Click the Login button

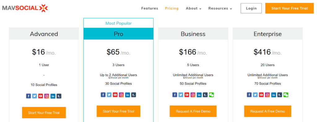[251, 8]
